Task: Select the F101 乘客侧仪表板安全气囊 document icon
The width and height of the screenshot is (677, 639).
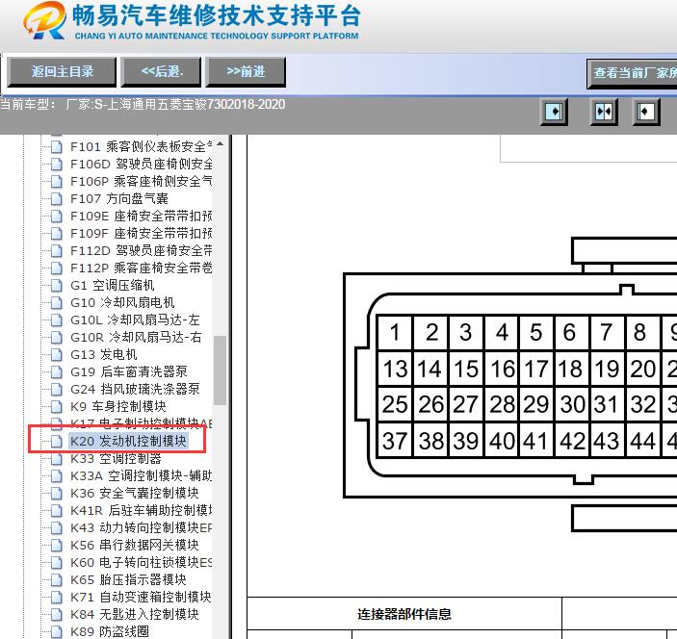Action: [x=56, y=146]
